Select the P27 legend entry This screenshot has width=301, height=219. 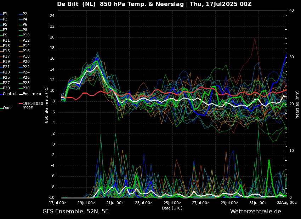pos(5,83)
